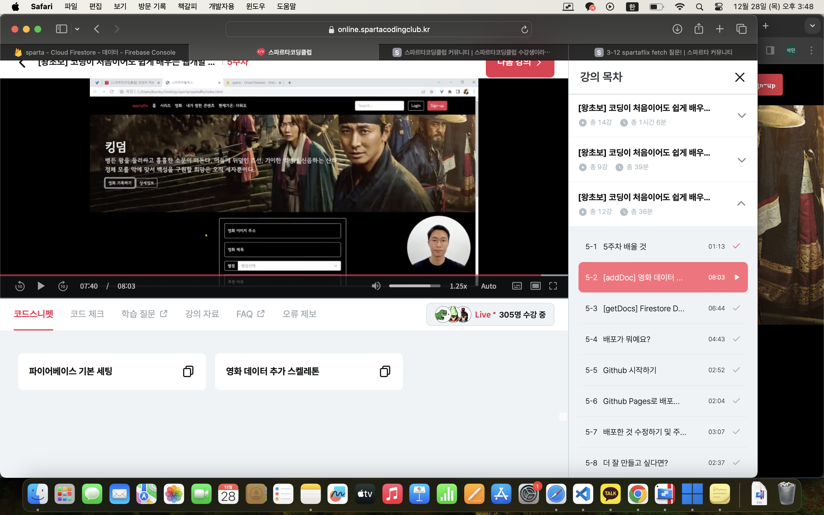This screenshot has height=515, width=824.
Task: Enter fullscreen video mode
Action: point(553,286)
